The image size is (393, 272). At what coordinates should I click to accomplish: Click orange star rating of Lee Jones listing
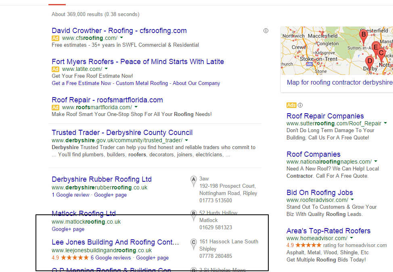click(75, 257)
